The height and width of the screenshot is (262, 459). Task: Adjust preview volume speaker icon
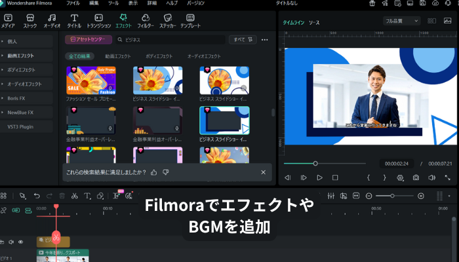click(431, 178)
